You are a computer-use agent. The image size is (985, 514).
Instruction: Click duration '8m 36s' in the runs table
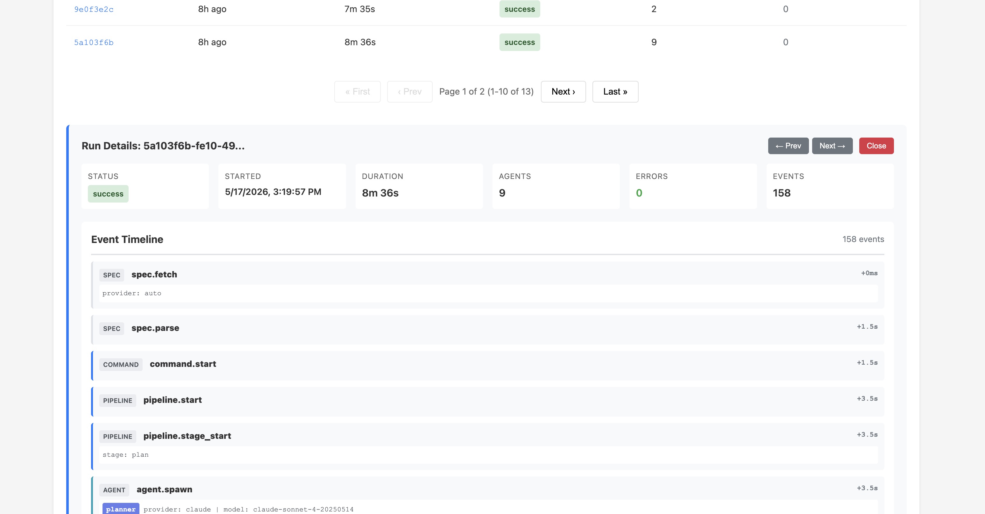[360, 42]
